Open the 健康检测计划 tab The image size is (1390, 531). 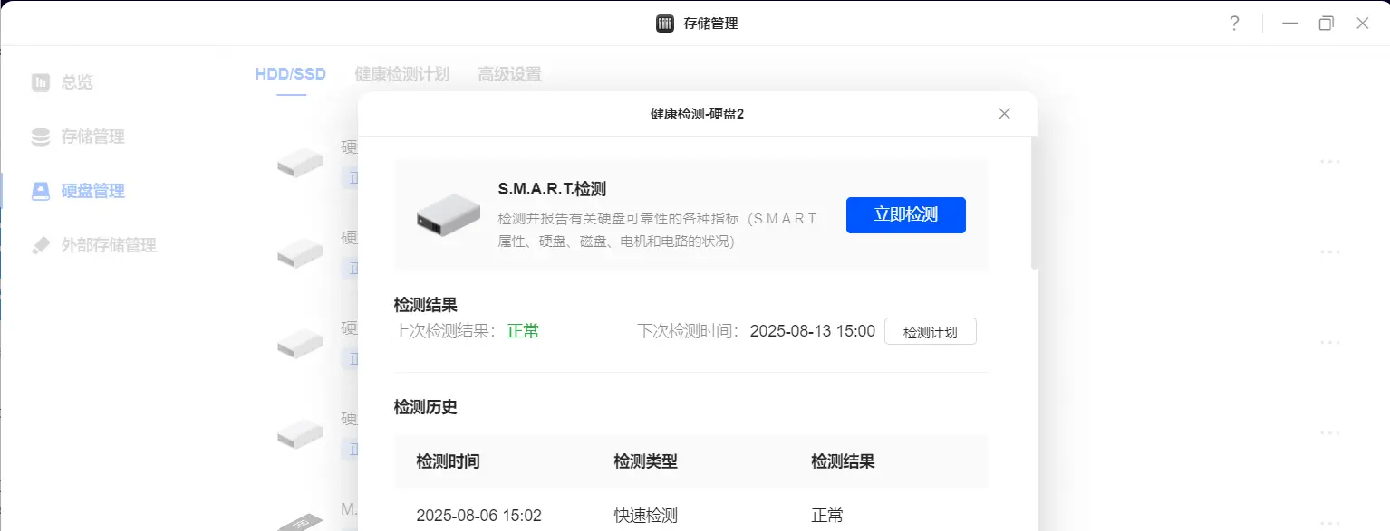(x=401, y=74)
